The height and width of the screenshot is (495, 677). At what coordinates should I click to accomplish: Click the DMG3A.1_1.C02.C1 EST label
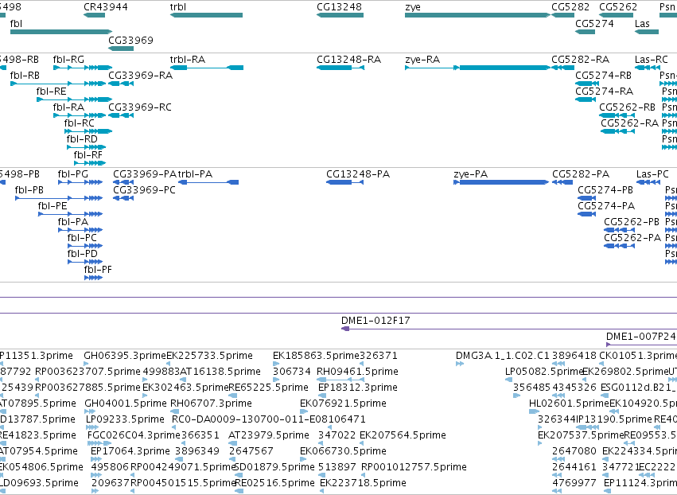click(x=503, y=356)
